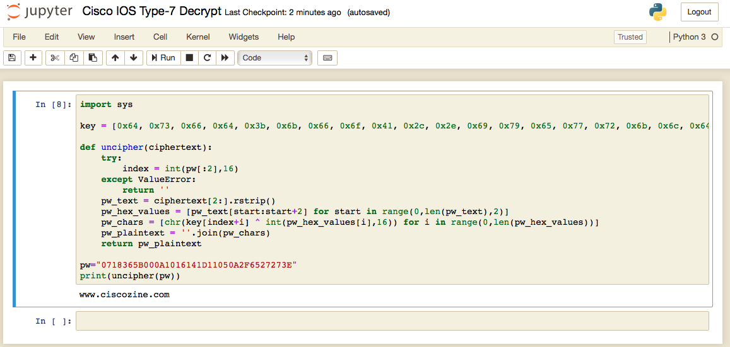Click the Python 3 kernel name
This screenshot has width=730, height=347.
690,37
